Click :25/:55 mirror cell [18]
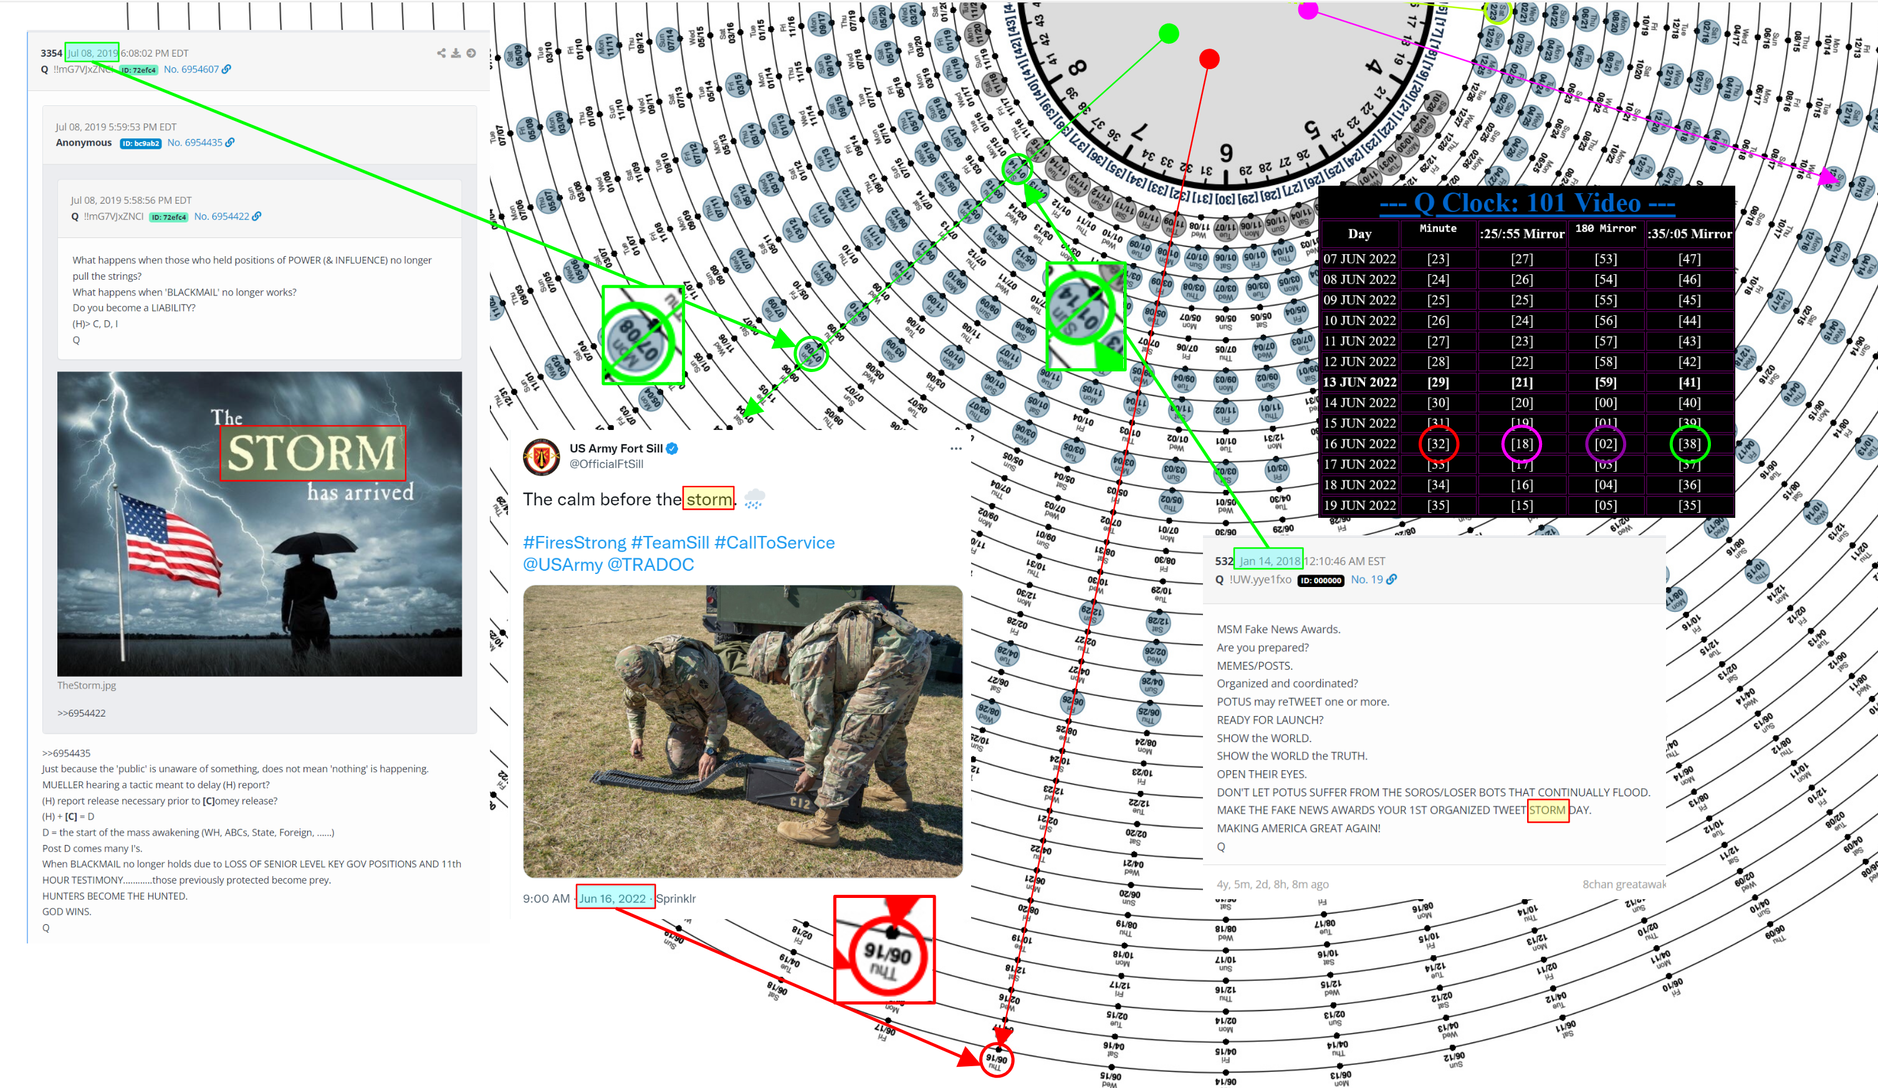Viewport: 1878px width, 1088px height. (1521, 444)
